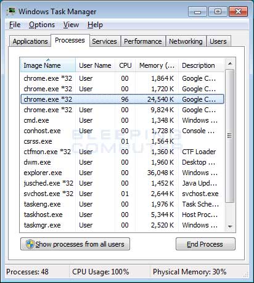Click the Task Sche... description
The height and width of the screenshot is (283, 254).
200,204
